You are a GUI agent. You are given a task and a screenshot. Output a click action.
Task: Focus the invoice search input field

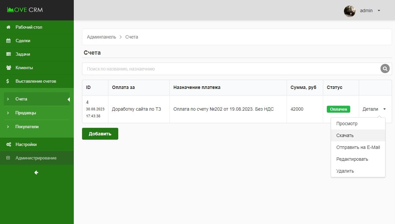coord(231,69)
